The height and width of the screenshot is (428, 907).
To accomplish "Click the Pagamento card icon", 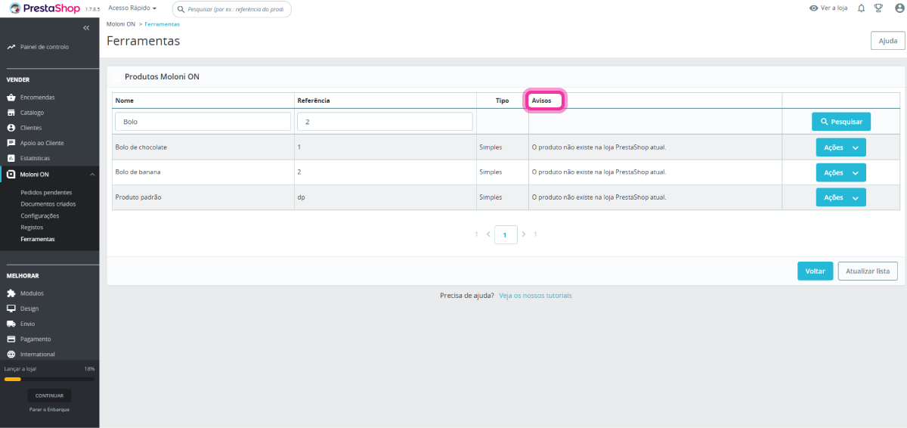I will [x=11, y=339].
